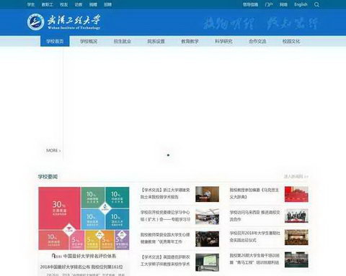Open the 学生 top link
This screenshot has width=346, height=276.
[x=31, y=4]
